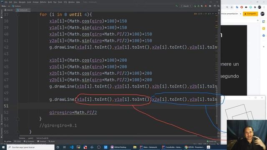Open Chrome three-dot menu
Image resolution: width=267 pixels, height=150 pixels.
click(264, 7)
